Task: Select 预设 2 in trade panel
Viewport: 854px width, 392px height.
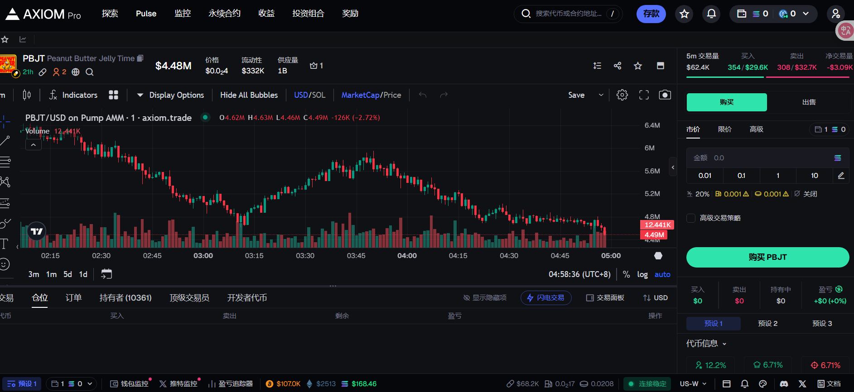Action: tap(768, 324)
